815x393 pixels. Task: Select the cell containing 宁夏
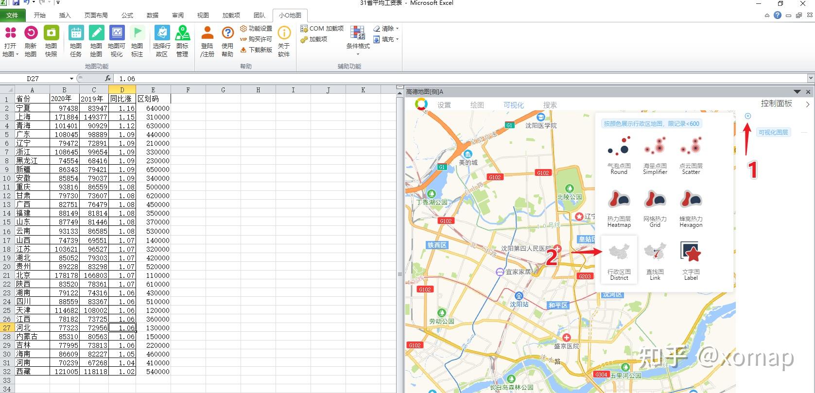(x=32, y=108)
